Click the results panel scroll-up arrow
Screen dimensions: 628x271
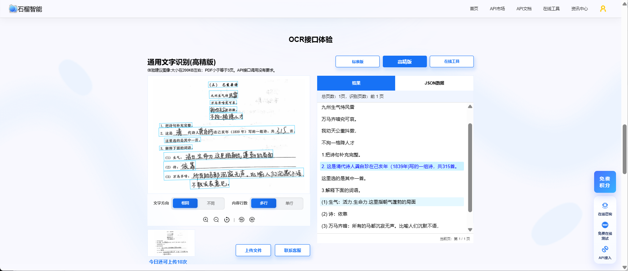[470, 106]
